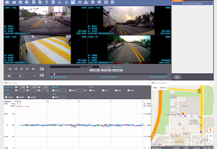This screenshot has height=149, width=217.
Task: Click the first round disc toolbar icon
Action: pyautogui.click(x=93, y=2)
